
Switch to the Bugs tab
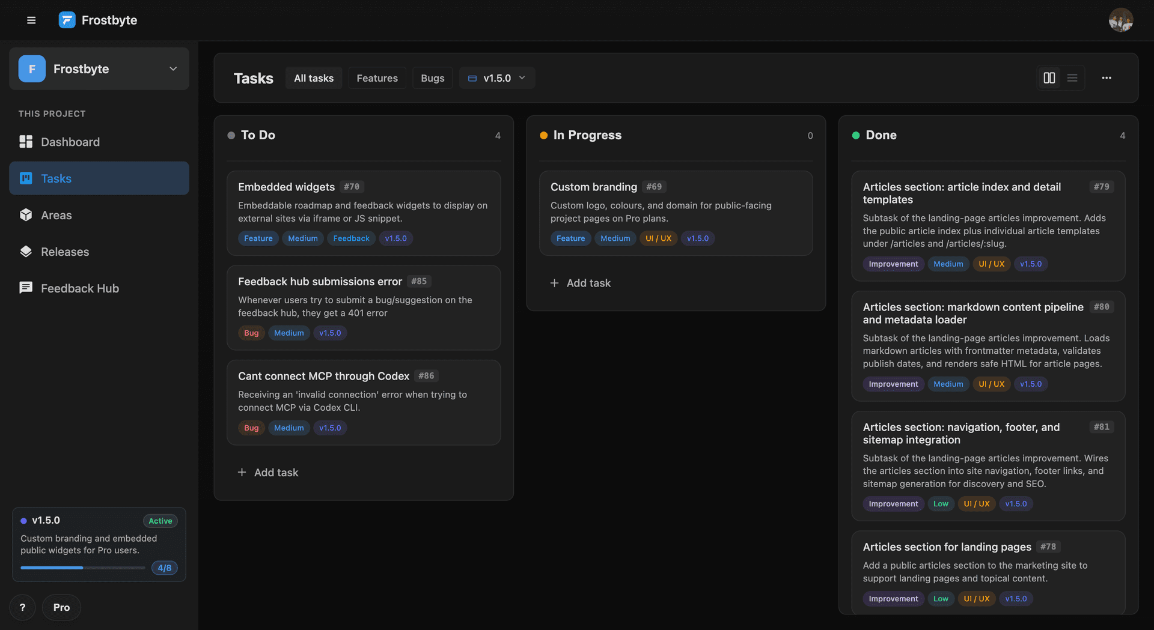click(432, 78)
